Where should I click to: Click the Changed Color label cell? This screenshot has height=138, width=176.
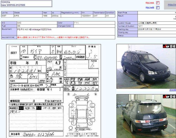pos(66,26)
